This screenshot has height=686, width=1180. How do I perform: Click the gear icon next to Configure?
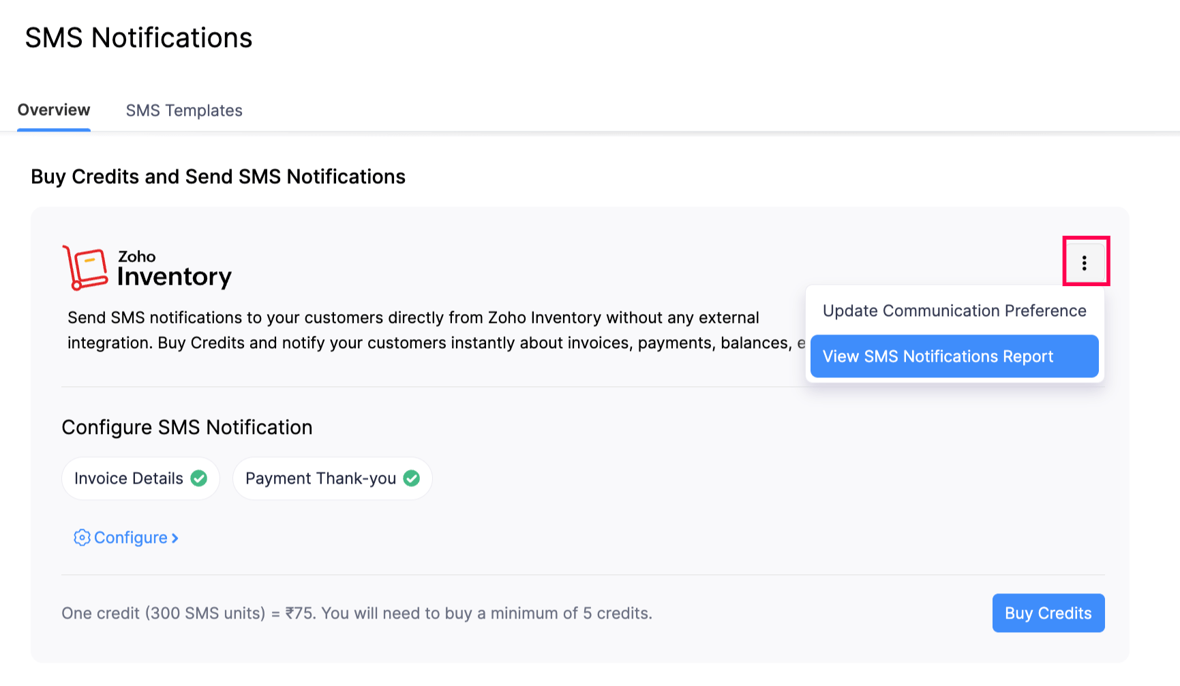pyautogui.click(x=81, y=537)
